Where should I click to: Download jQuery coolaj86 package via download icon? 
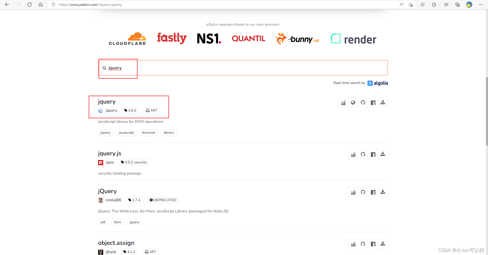383,192
